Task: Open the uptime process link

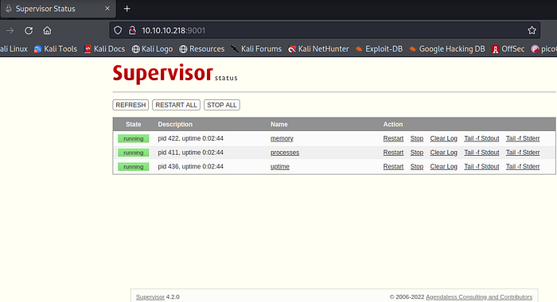Action: tap(280, 167)
